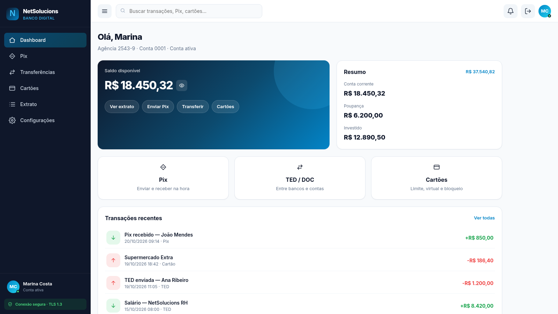Open the TED enviada Ana Ribeiro transaction
The image size is (558, 314).
(300, 283)
